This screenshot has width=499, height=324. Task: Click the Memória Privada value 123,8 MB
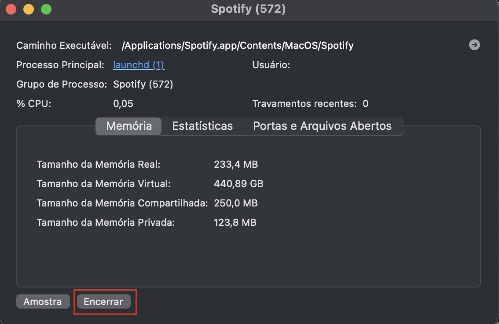pos(235,222)
